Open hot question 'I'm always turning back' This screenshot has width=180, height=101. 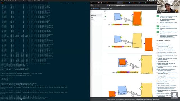tap(163, 43)
